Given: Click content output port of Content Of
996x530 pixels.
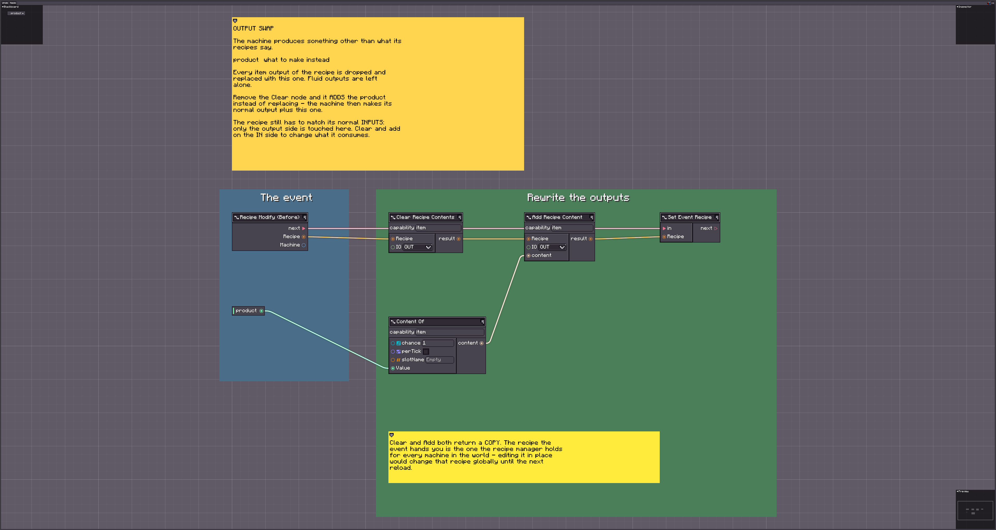Looking at the screenshot, I should 481,343.
